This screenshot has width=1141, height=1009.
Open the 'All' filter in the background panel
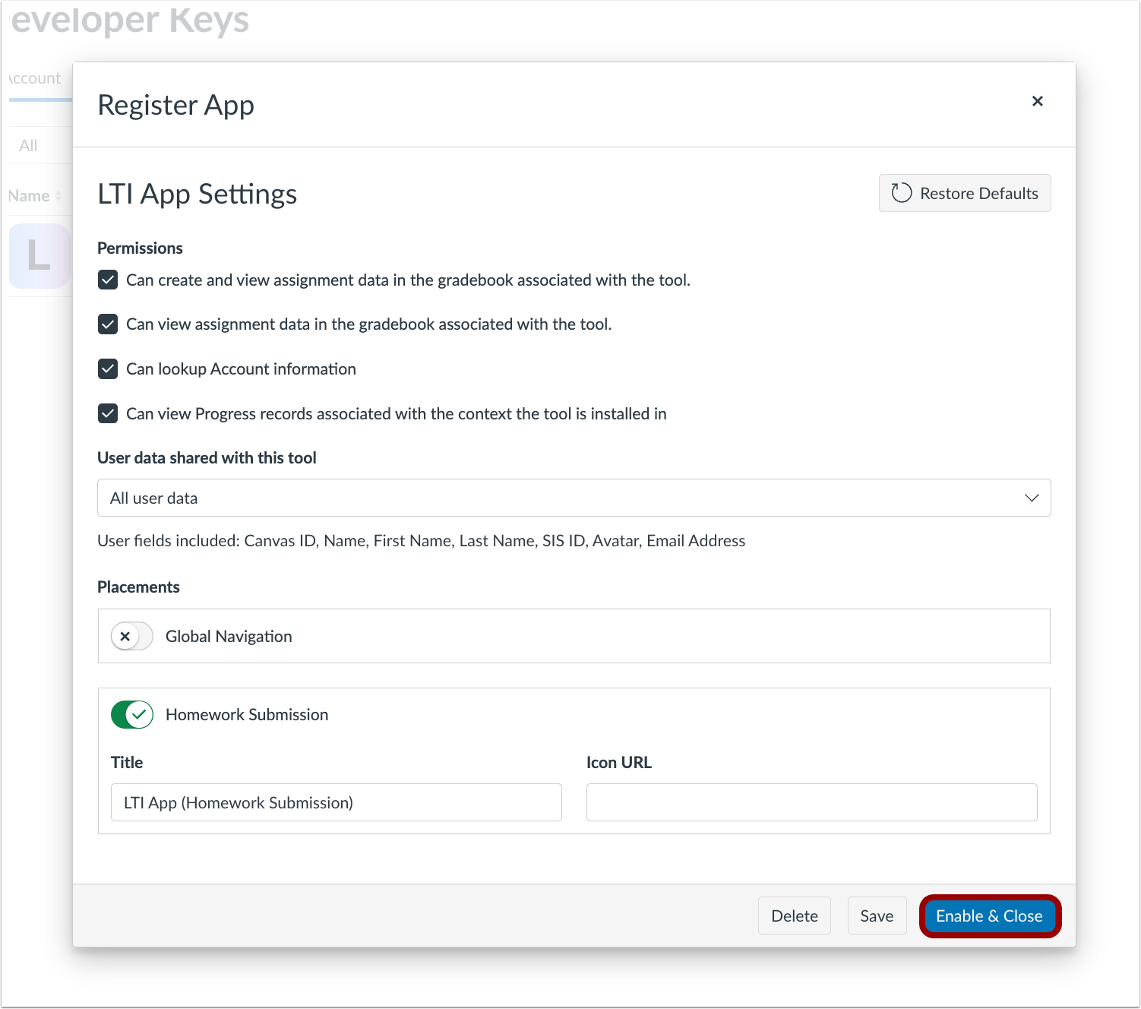27,145
